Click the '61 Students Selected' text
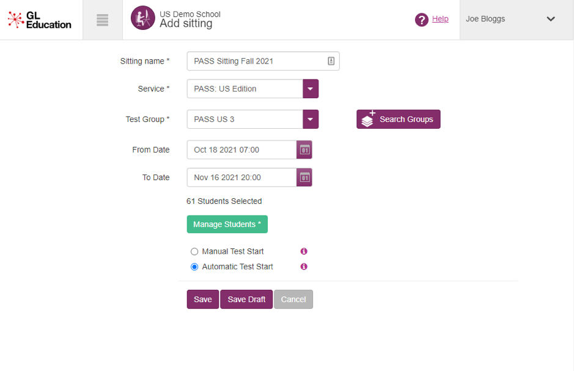The width and height of the screenshot is (574, 371). click(224, 201)
